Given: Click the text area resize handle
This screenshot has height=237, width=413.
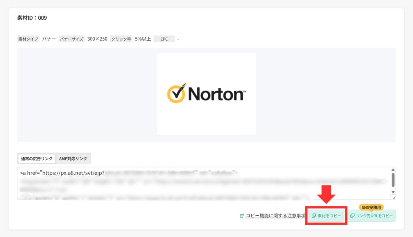Looking at the screenshot, I should point(394,198).
